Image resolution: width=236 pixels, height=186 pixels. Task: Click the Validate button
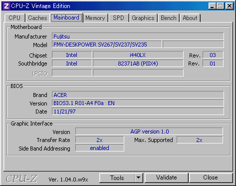[167, 177]
